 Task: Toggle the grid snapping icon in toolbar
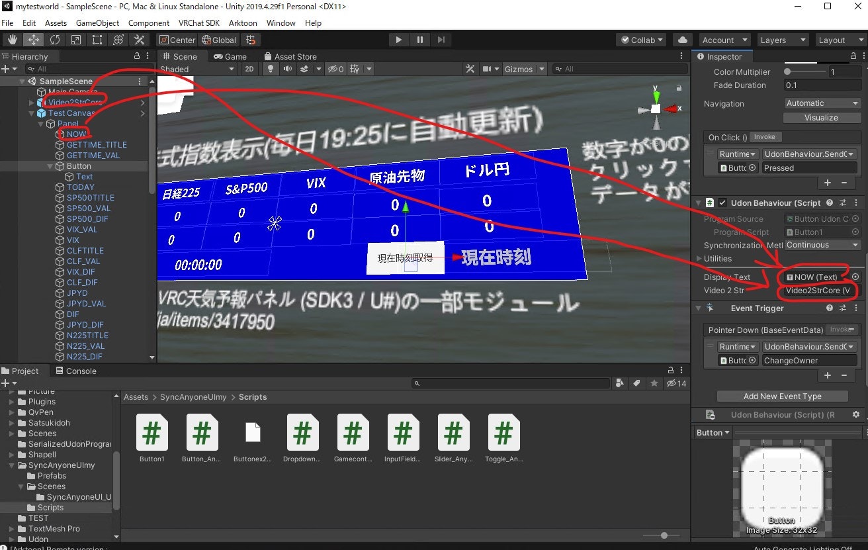[x=251, y=40]
